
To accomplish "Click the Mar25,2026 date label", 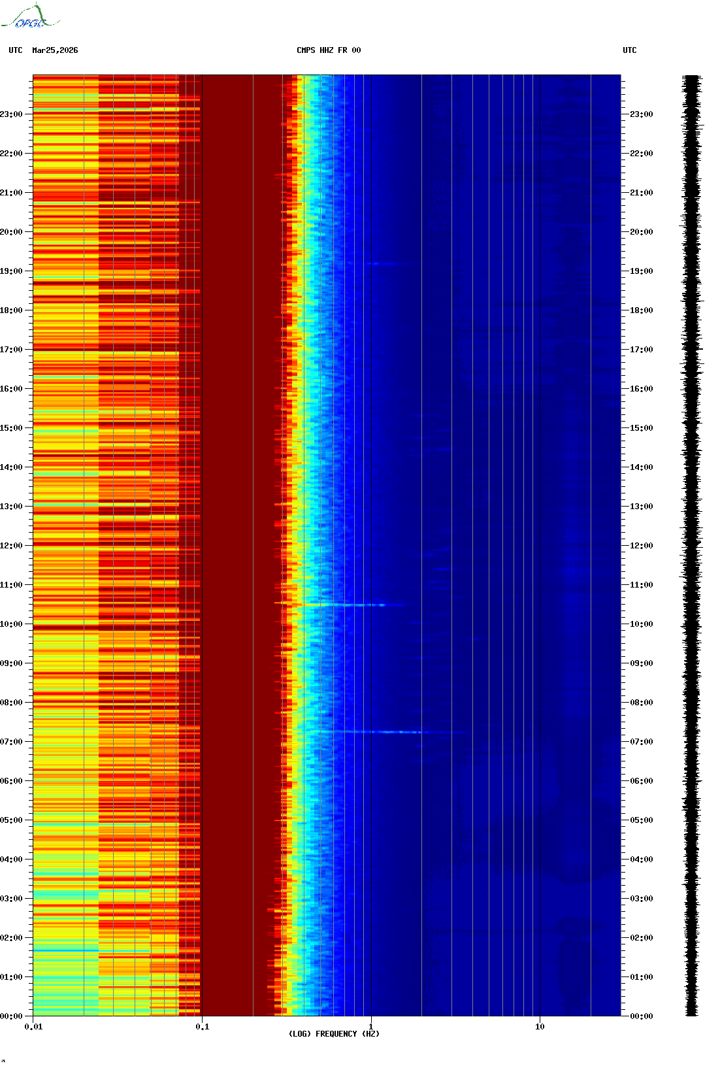I will pyautogui.click(x=55, y=50).
